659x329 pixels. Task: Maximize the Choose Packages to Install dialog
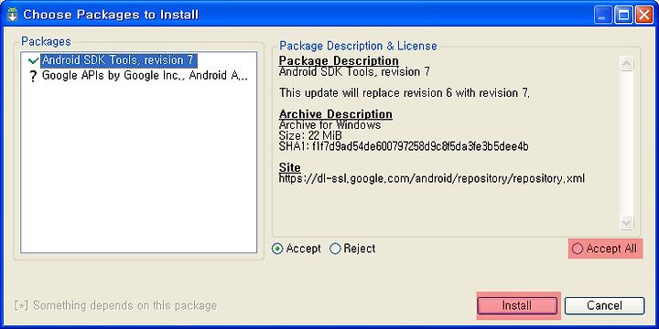coord(623,16)
